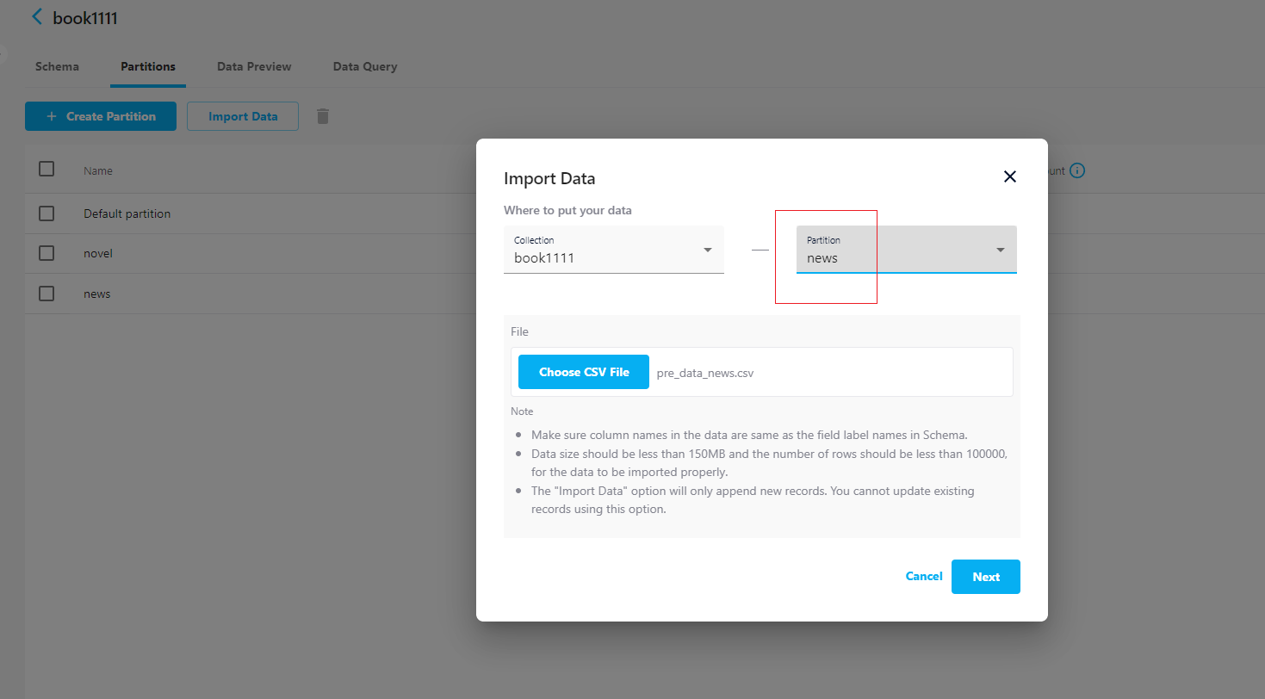Viewport: 1265px width, 699px height.
Task: Switch to the Data Query tab
Action: coord(364,65)
